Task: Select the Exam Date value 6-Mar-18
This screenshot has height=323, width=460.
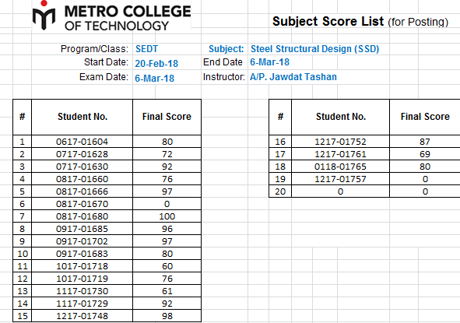Action: (154, 78)
